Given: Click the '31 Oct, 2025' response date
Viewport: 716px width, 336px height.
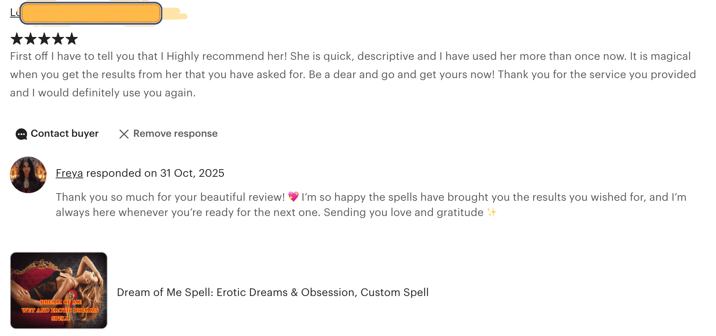Looking at the screenshot, I should [x=192, y=173].
